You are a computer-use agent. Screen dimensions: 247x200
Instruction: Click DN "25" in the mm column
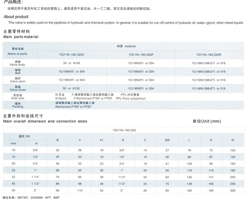click(14, 170)
